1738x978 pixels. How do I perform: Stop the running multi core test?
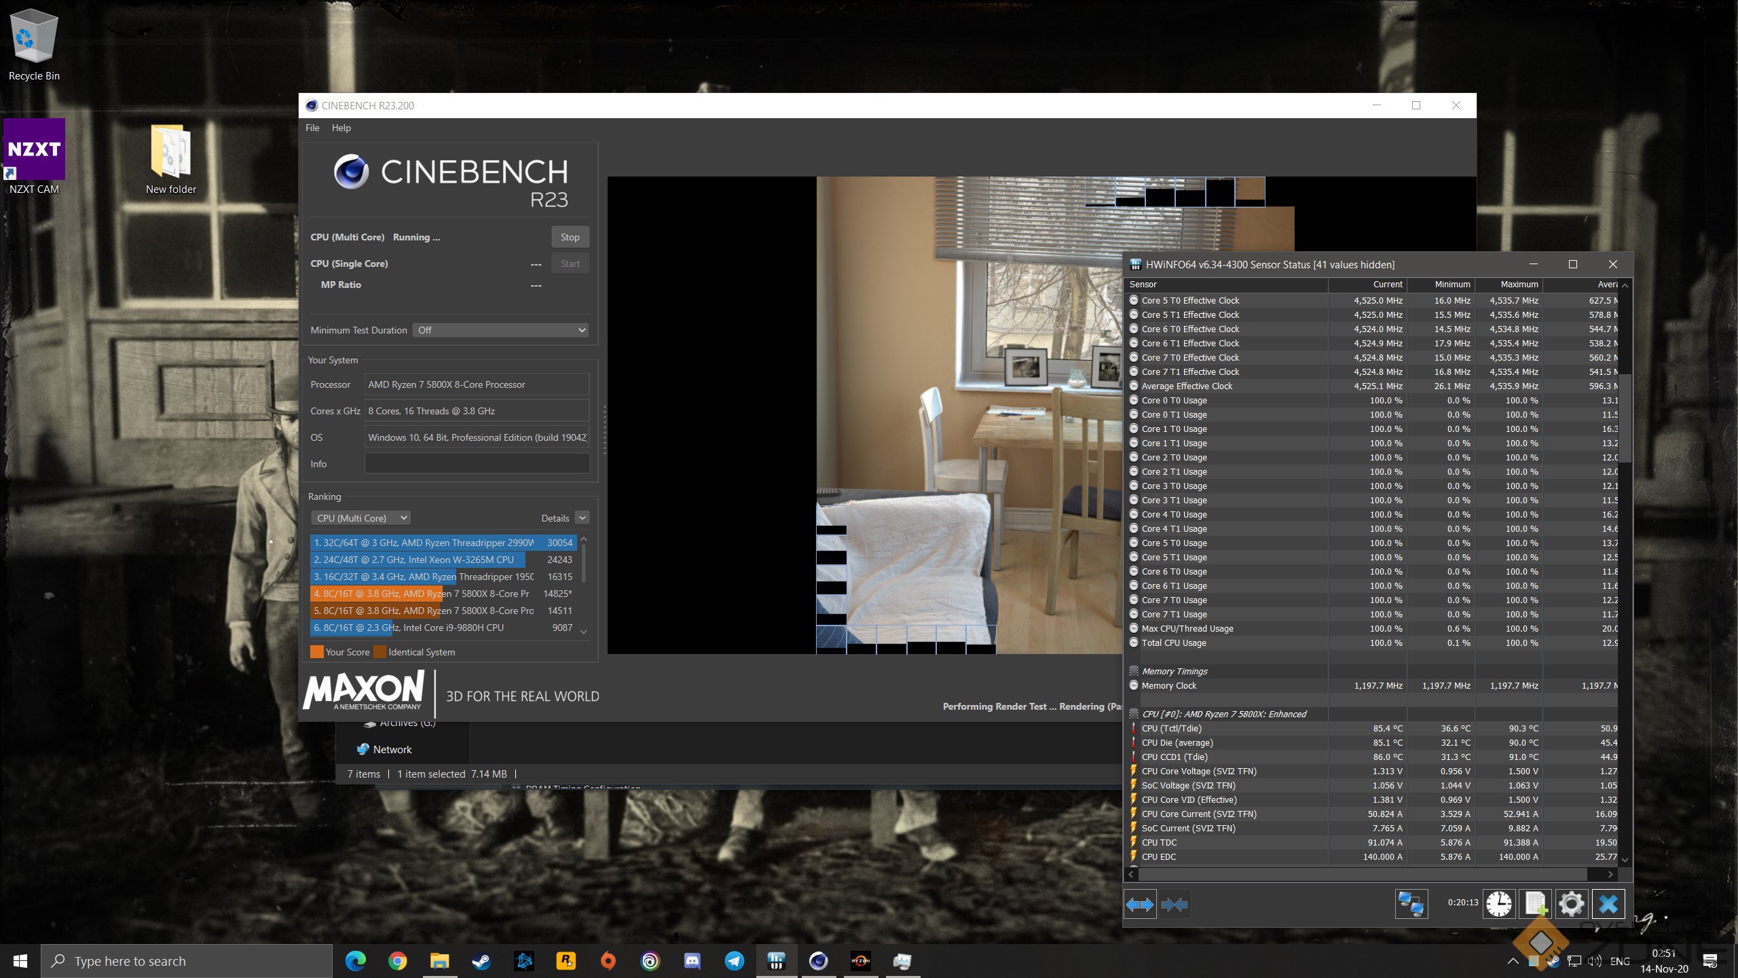coord(570,237)
